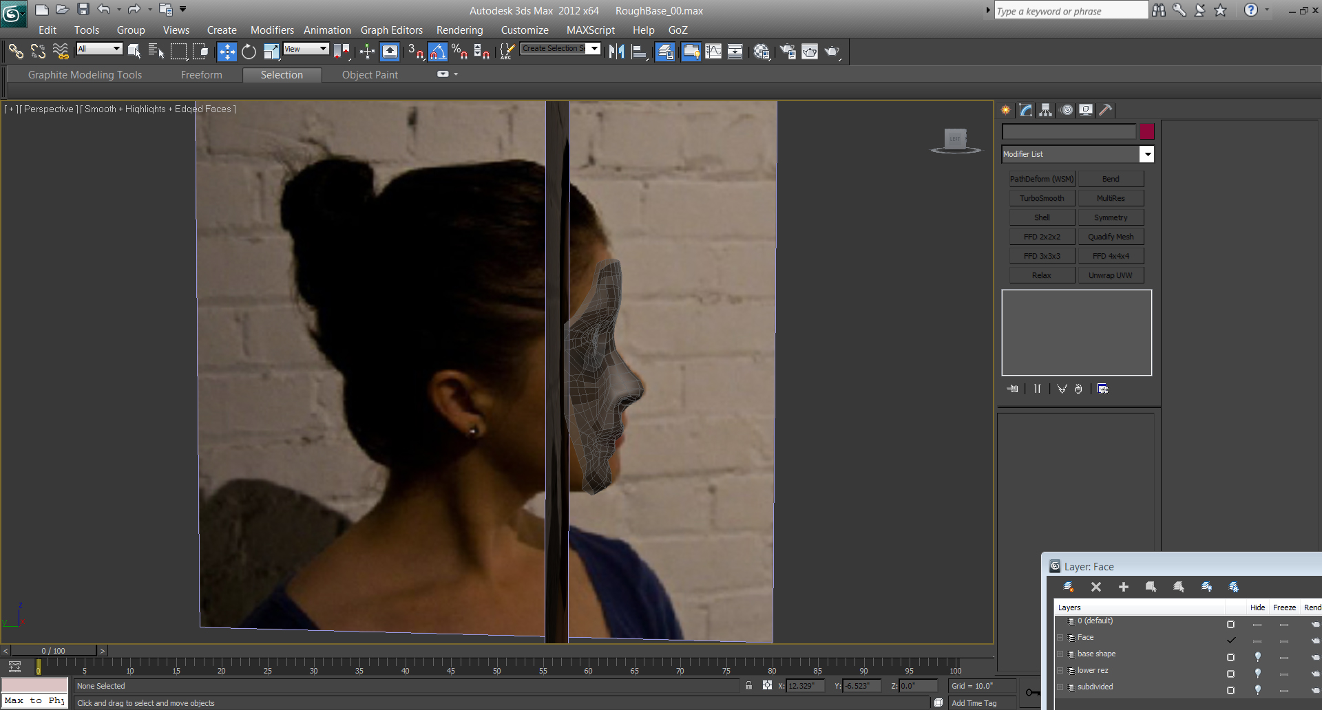The width and height of the screenshot is (1322, 710).
Task: Open the MAXScript menu
Action: 590,30
